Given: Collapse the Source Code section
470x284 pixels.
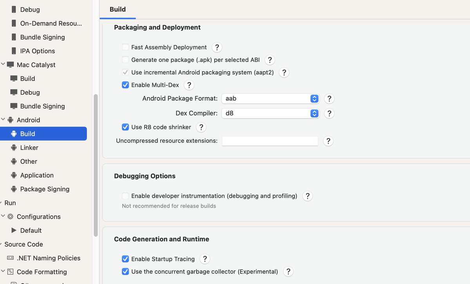Looking at the screenshot, I should 2,244.
